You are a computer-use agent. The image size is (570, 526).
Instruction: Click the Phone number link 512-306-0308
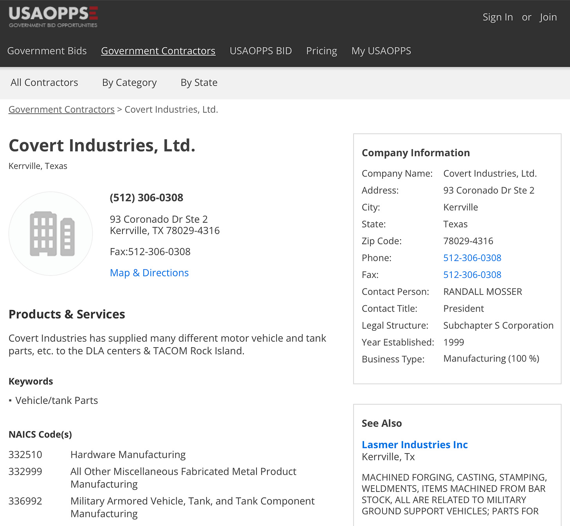(472, 258)
